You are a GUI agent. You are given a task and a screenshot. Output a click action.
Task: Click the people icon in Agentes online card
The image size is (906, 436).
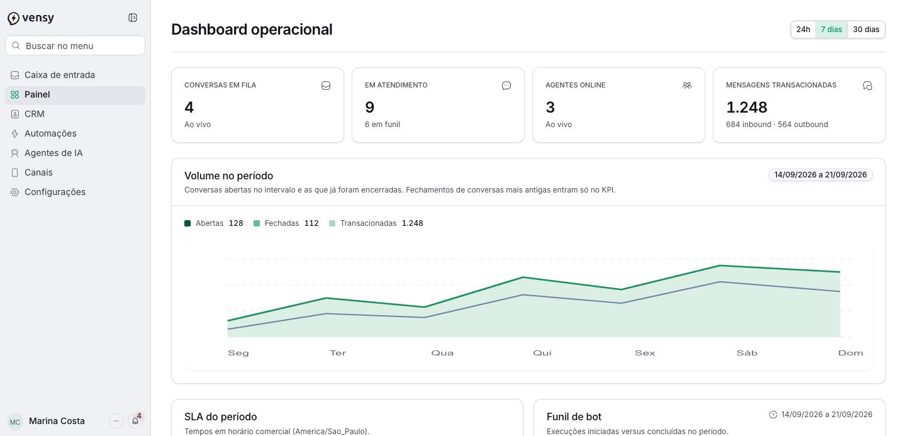pos(687,86)
